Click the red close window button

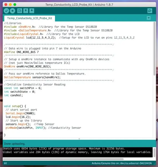(6, 4)
